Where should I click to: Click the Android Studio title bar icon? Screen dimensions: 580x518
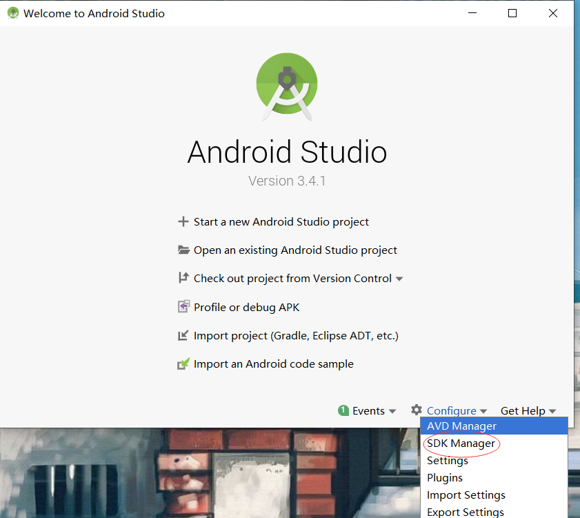13,13
